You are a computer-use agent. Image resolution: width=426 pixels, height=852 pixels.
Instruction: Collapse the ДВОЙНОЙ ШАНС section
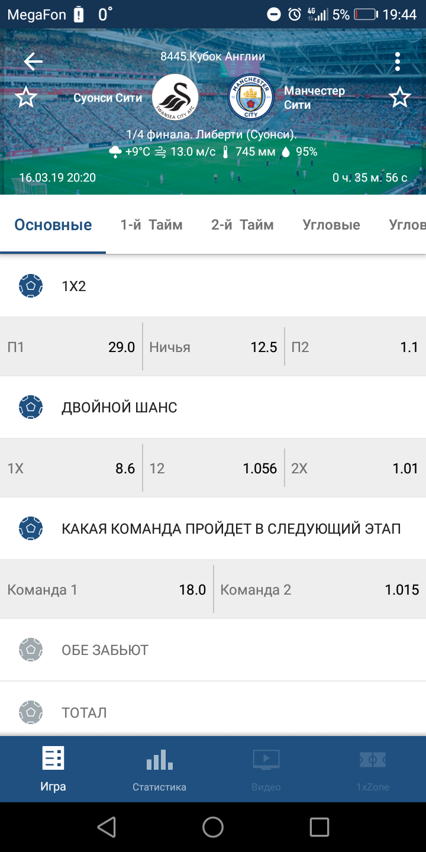coord(213,408)
